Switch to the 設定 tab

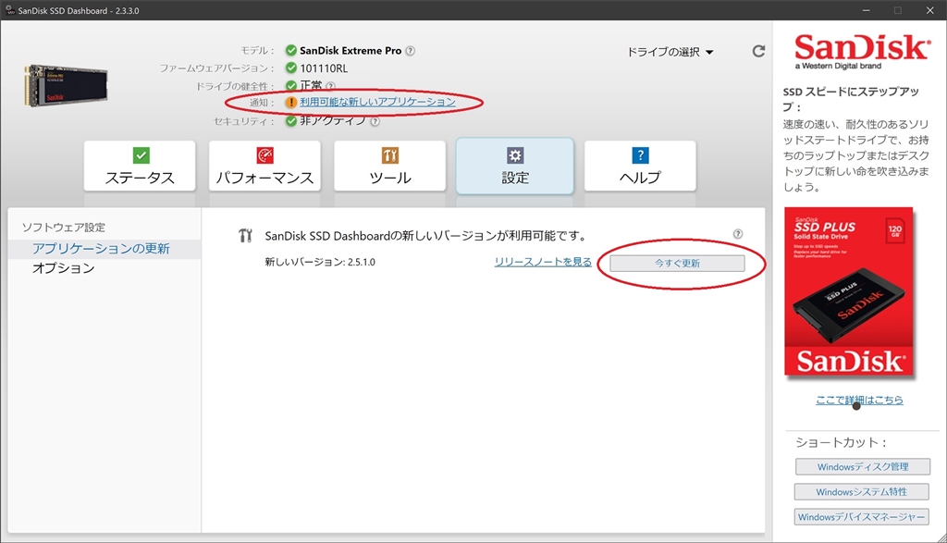click(x=514, y=167)
